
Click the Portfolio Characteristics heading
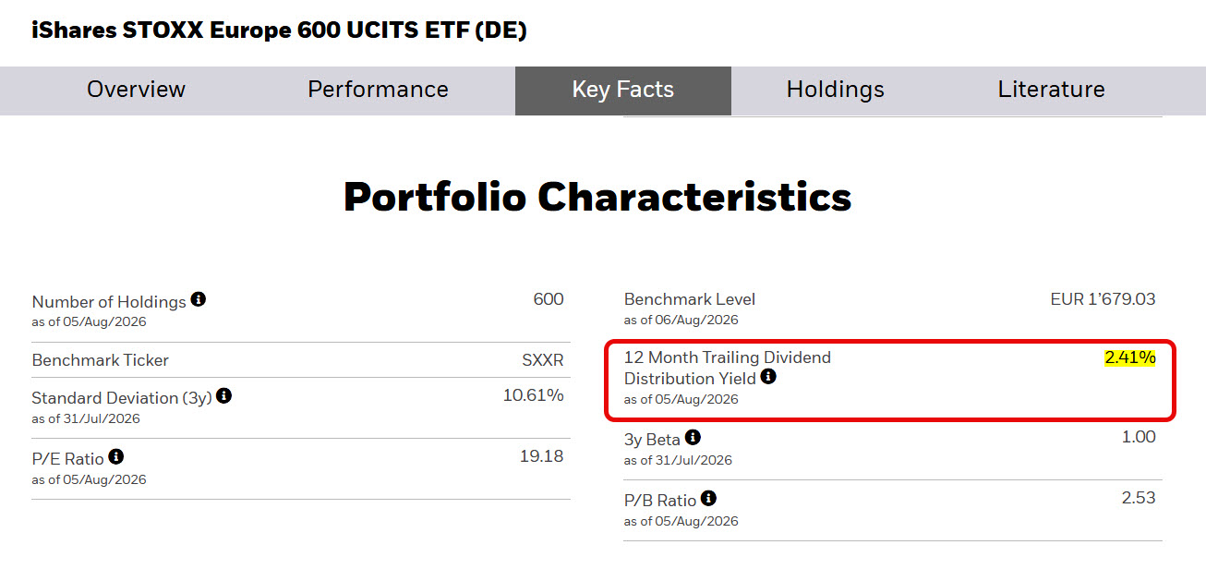click(x=597, y=197)
